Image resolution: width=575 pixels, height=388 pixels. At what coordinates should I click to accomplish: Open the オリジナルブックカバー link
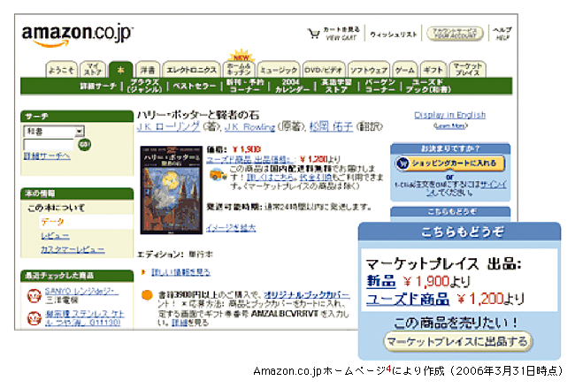307,294
